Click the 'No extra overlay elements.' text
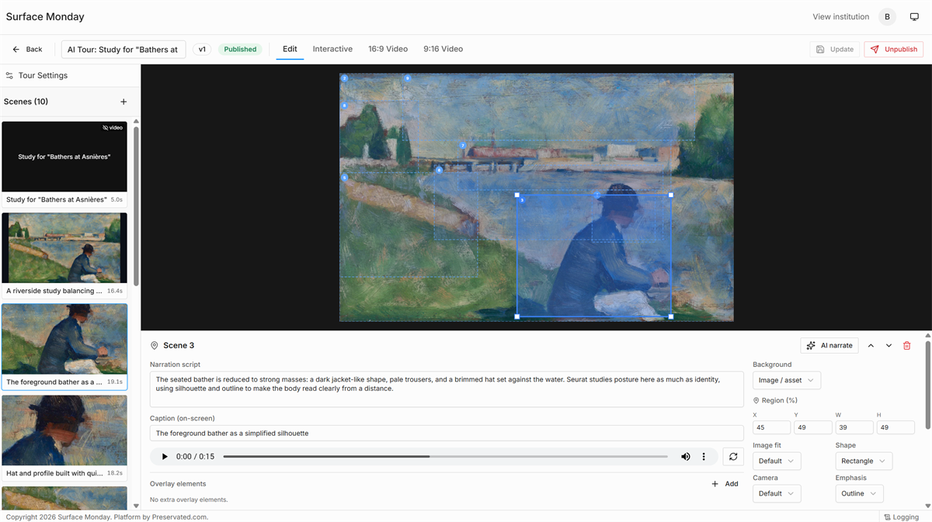The image size is (932, 522). click(189, 500)
